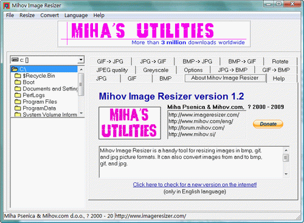Viewport: 304px width, 223px height.
Task: Click the 'Mihov Image Resizer version 1.2' heading
Action: pyautogui.click(x=171, y=96)
